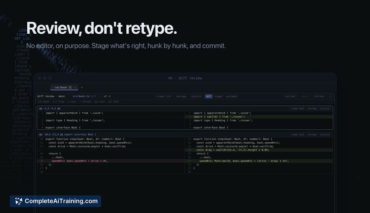The height and width of the screenshot is (213, 370).
Task: Stage the hunk @@ -10,8 +11,9 @@
Action: (x=297, y=134)
